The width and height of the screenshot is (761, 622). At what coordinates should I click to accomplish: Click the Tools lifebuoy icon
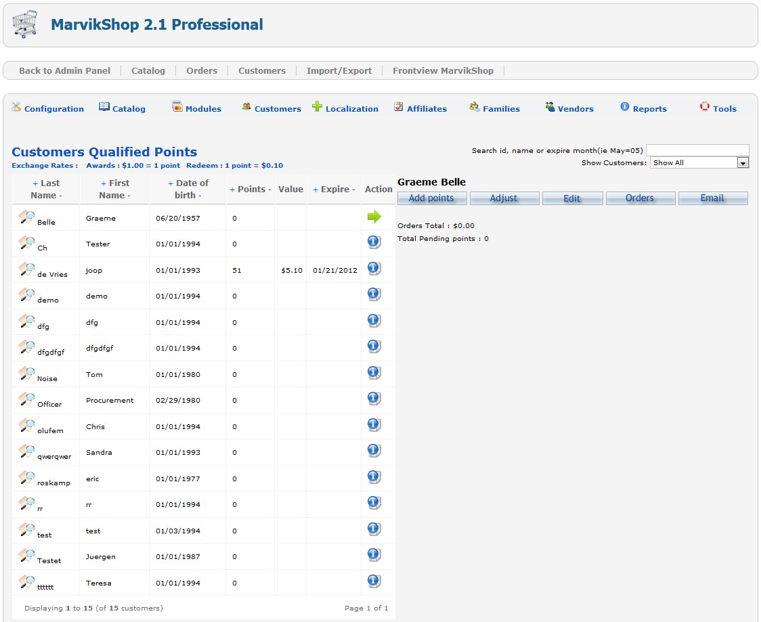(705, 107)
